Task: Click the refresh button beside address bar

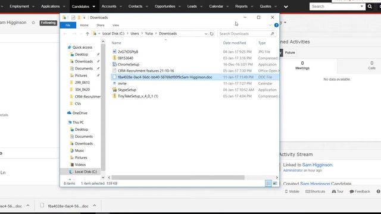Action: (212, 34)
